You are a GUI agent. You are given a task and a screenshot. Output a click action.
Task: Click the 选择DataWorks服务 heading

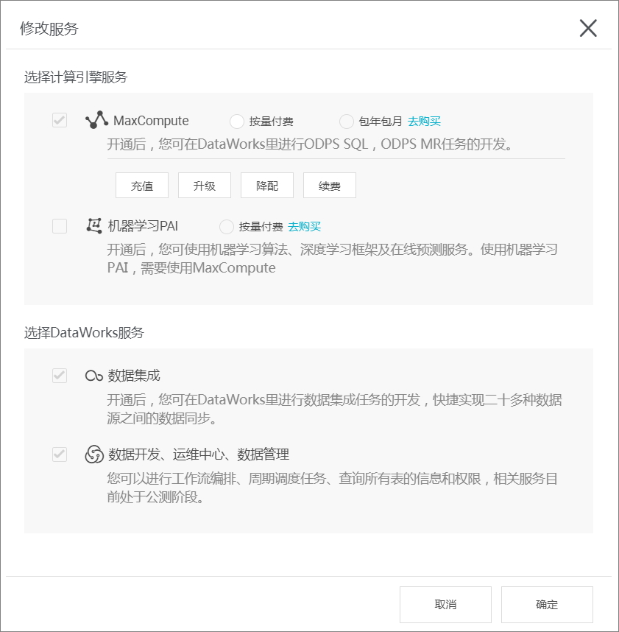click(84, 332)
